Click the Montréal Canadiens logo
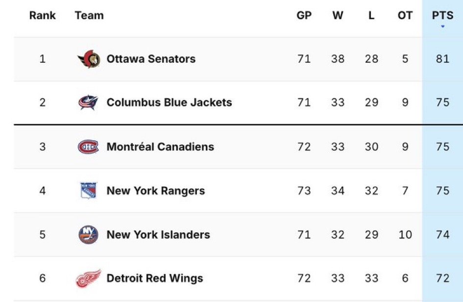 (88, 147)
